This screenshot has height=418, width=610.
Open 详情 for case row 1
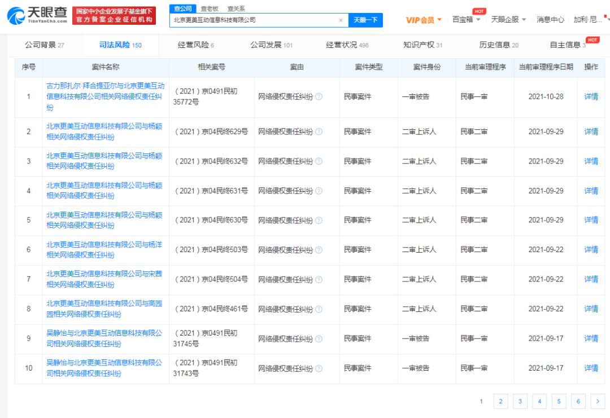click(591, 96)
